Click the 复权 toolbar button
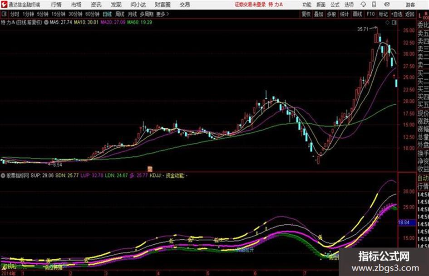Screen dimensions: 429x276 click(x=306, y=14)
